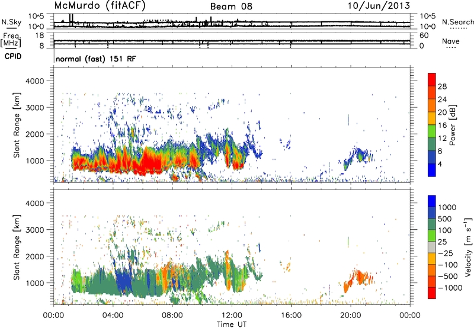
Task: Select the '20:00' time tick label
Action: 351,316
